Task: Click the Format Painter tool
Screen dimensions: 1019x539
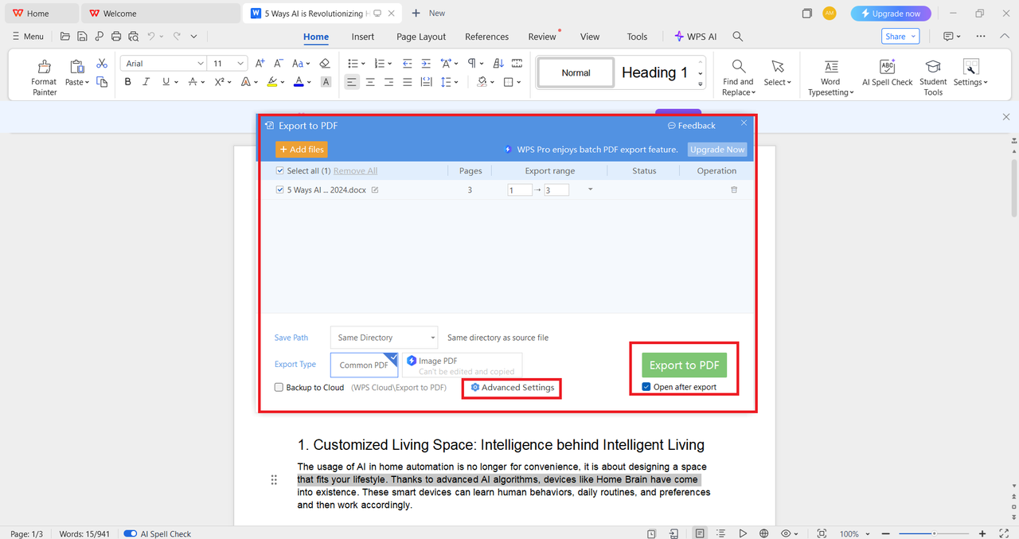Action: click(44, 76)
